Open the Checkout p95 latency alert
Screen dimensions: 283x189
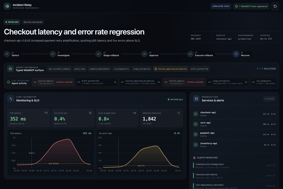click(x=234, y=176)
